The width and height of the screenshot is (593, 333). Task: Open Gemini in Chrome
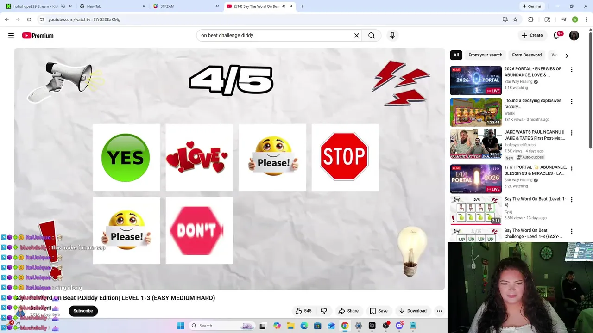[531, 6]
